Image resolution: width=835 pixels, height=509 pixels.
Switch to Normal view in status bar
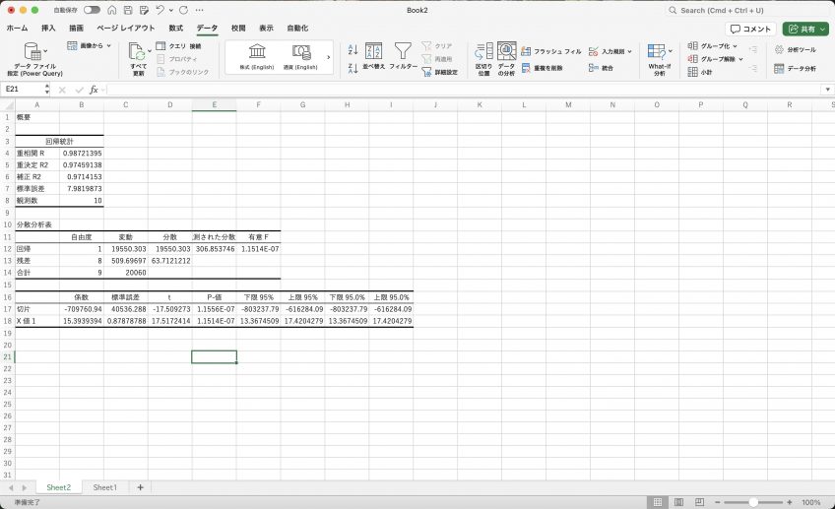pos(658,502)
